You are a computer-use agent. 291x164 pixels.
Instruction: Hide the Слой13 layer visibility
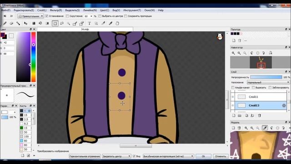233,105
